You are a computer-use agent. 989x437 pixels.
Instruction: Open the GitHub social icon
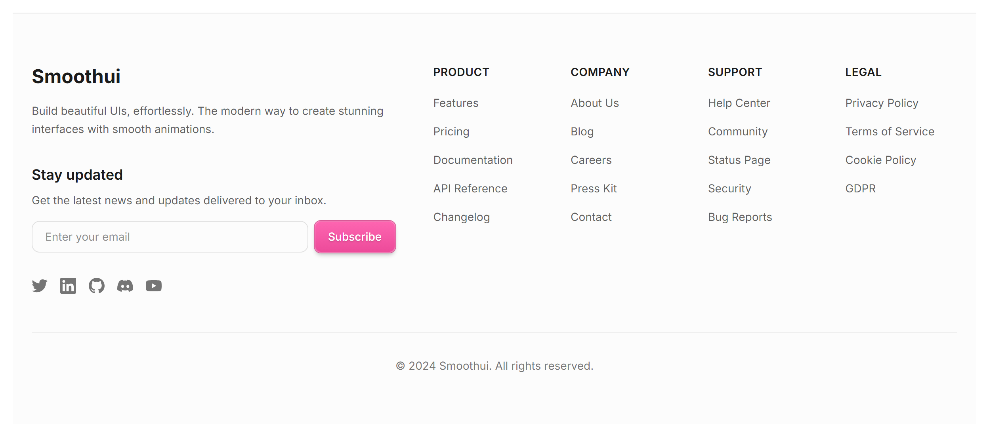pyautogui.click(x=97, y=286)
